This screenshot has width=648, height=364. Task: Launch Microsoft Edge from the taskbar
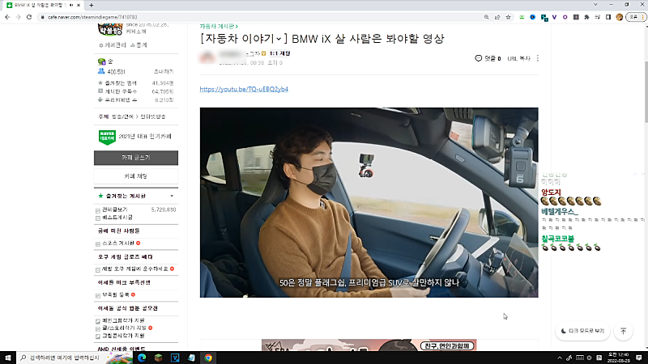pyautogui.click(x=142, y=358)
